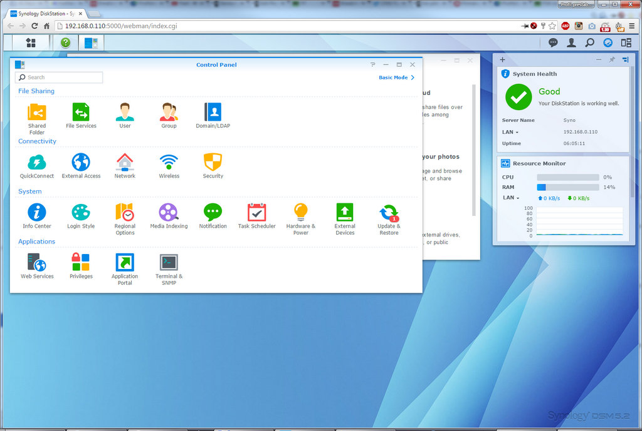
Task: Open DSM Help from the taskbar
Action: [65, 43]
